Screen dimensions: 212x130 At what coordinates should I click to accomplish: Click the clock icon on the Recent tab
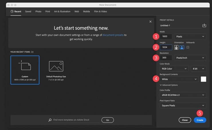coord(12,11)
